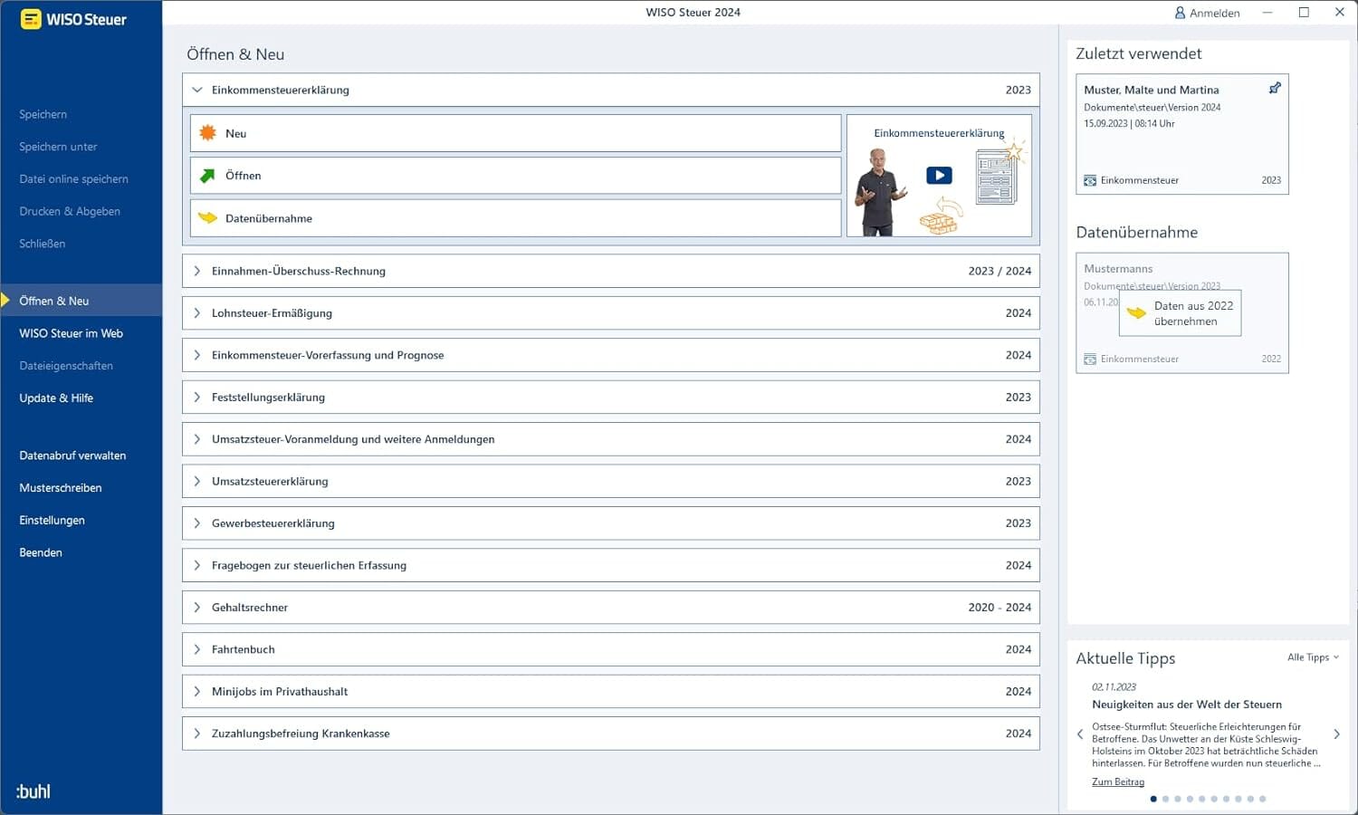The height and width of the screenshot is (815, 1358).
Task: Select Speichern unter in sidebar
Action: pyautogui.click(x=58, y=147)
